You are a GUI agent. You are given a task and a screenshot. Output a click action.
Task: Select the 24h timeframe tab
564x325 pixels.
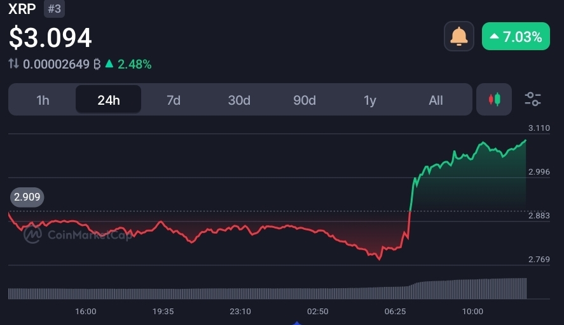[108, 100]
